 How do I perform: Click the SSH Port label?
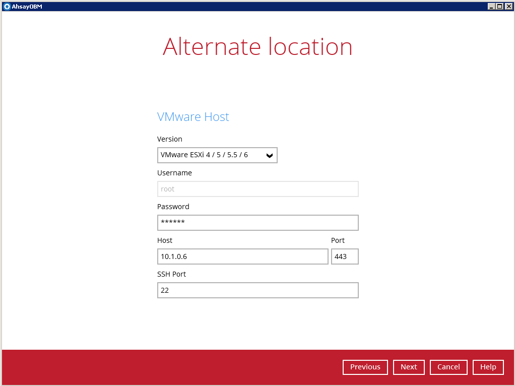point(171,274)
